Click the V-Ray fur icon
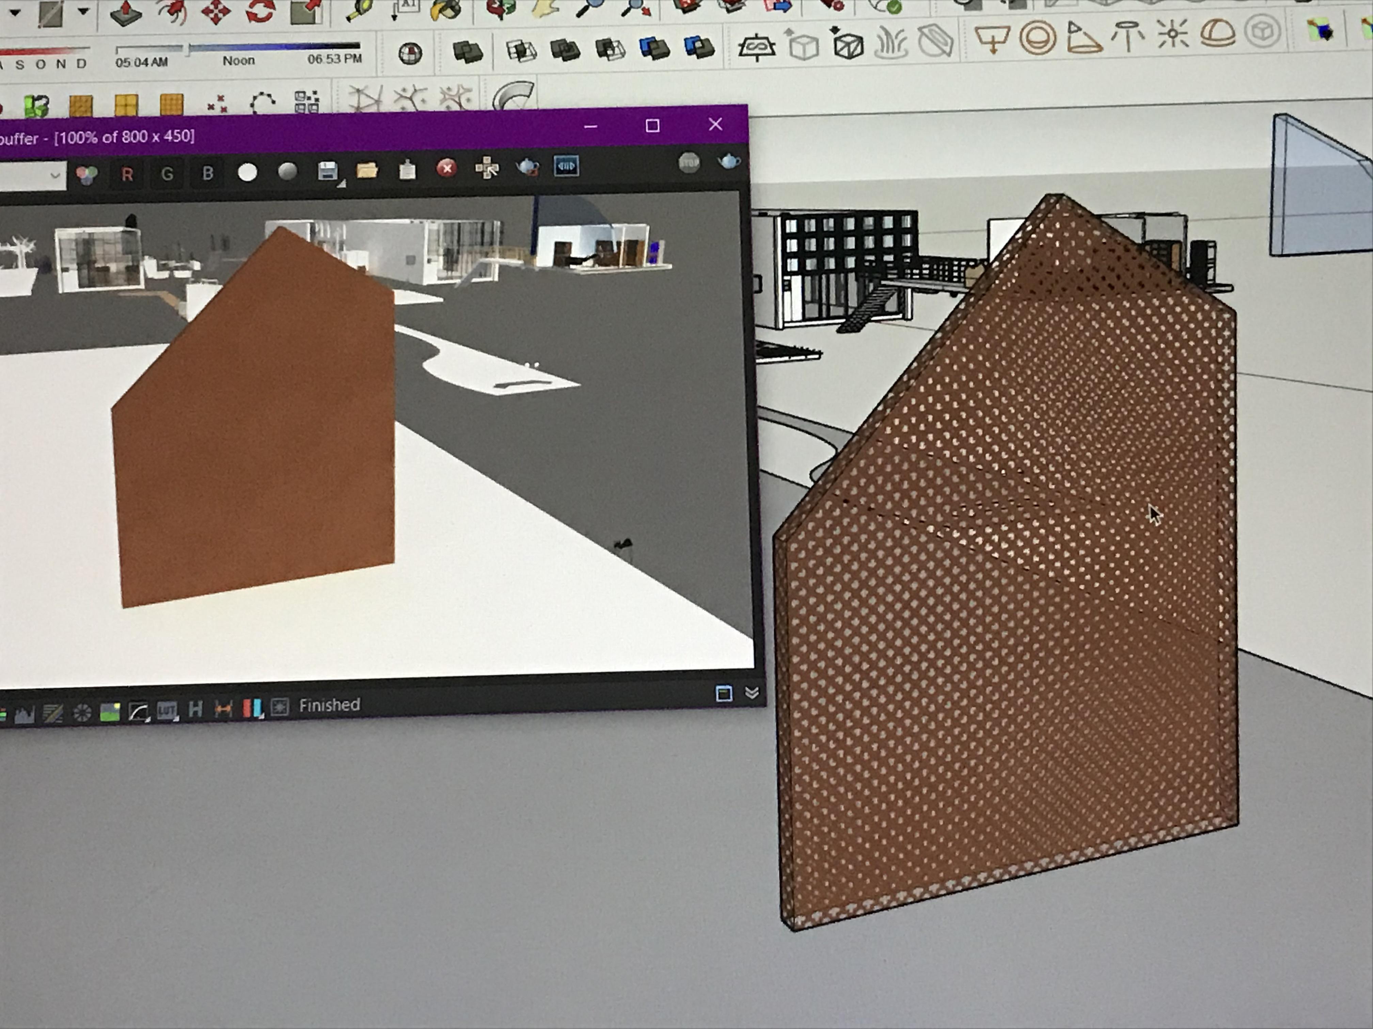The image size is (1373, 1029). tap(891, 44)
